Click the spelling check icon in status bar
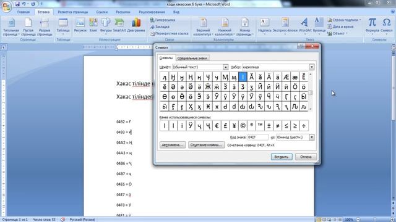 pyautogui.click(x=62, y=220)
